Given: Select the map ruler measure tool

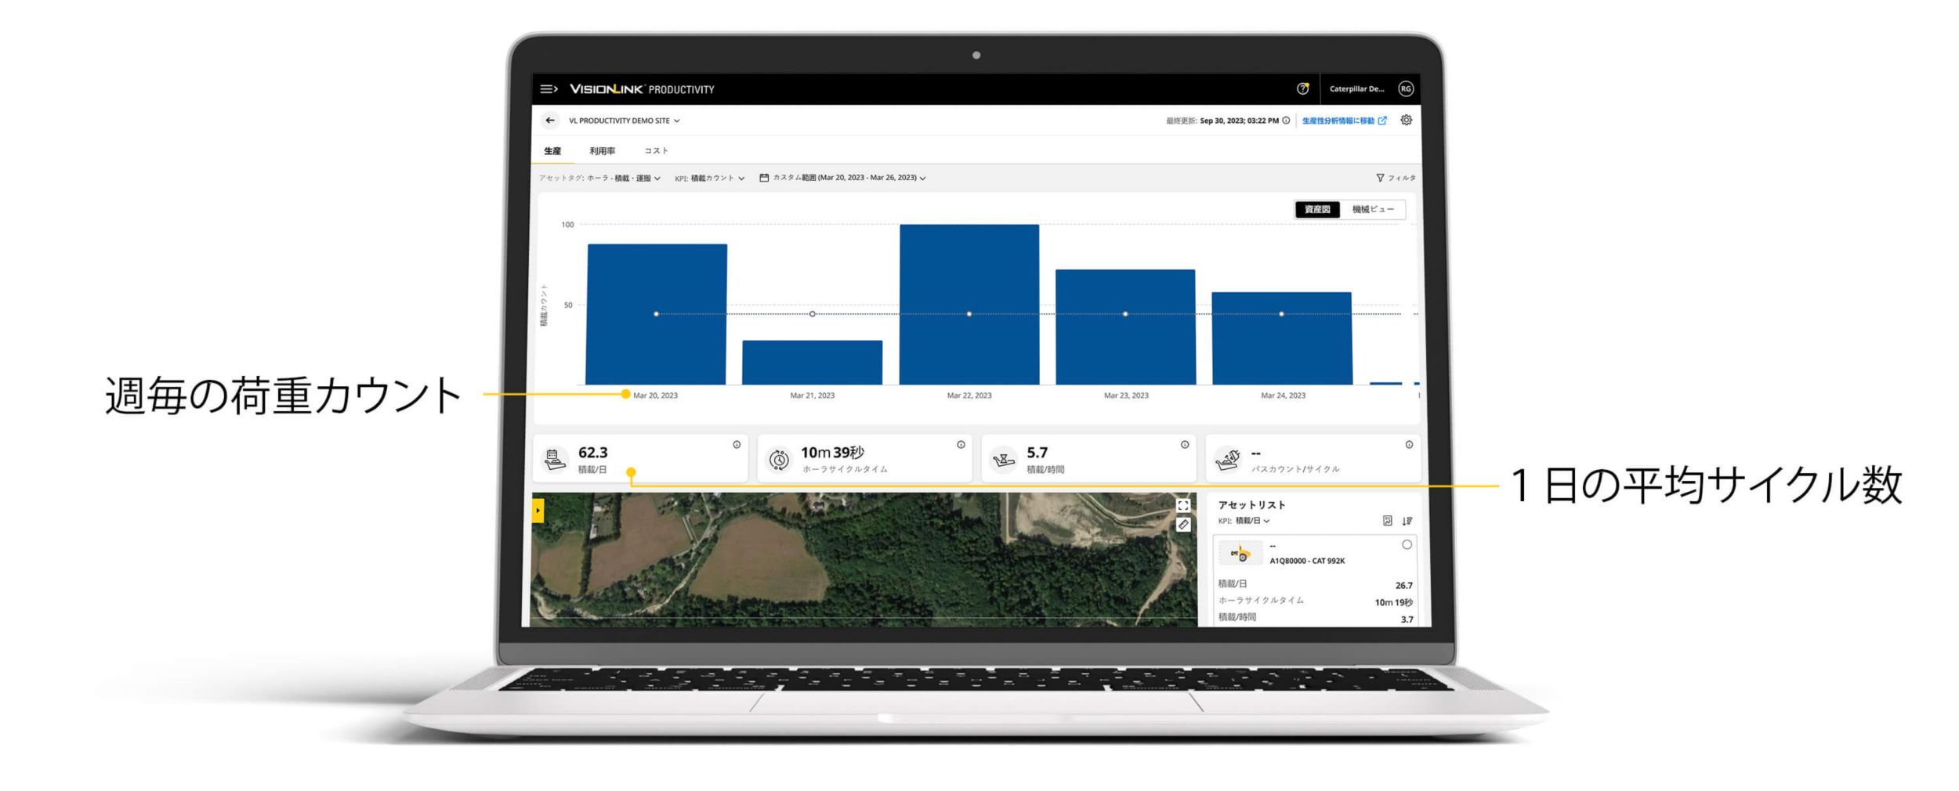Looking at the screenshot, I should (1183, 525).
